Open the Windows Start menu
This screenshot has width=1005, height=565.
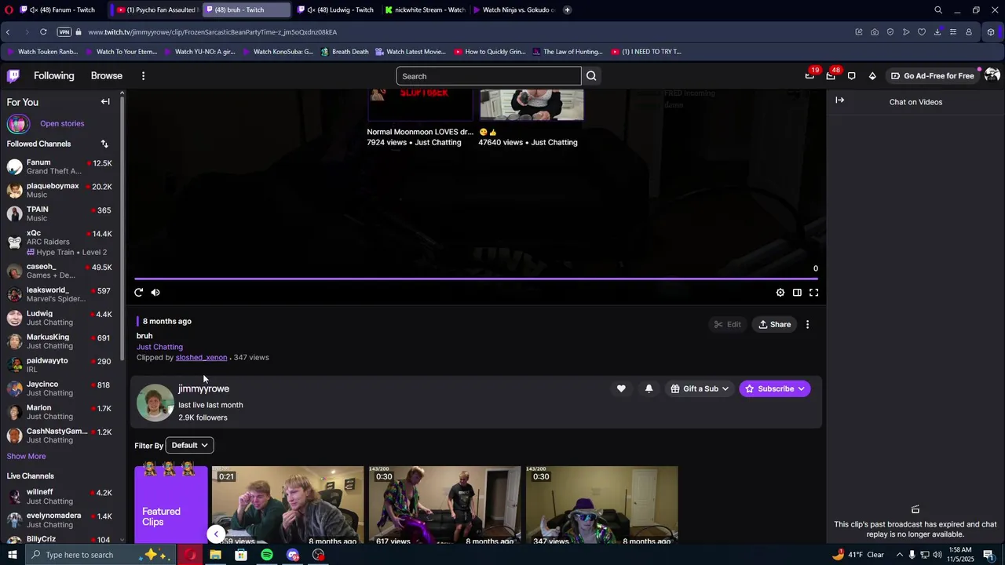point(12,555)
